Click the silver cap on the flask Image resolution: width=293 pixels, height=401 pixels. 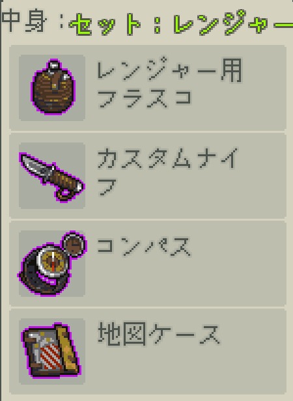point(54,66)
